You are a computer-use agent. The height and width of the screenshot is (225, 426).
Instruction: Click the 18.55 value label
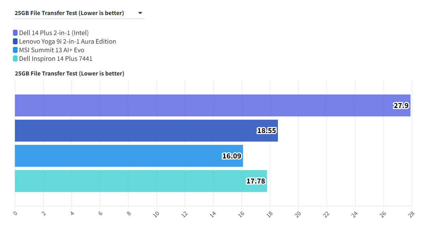click(x=266, y=131)
